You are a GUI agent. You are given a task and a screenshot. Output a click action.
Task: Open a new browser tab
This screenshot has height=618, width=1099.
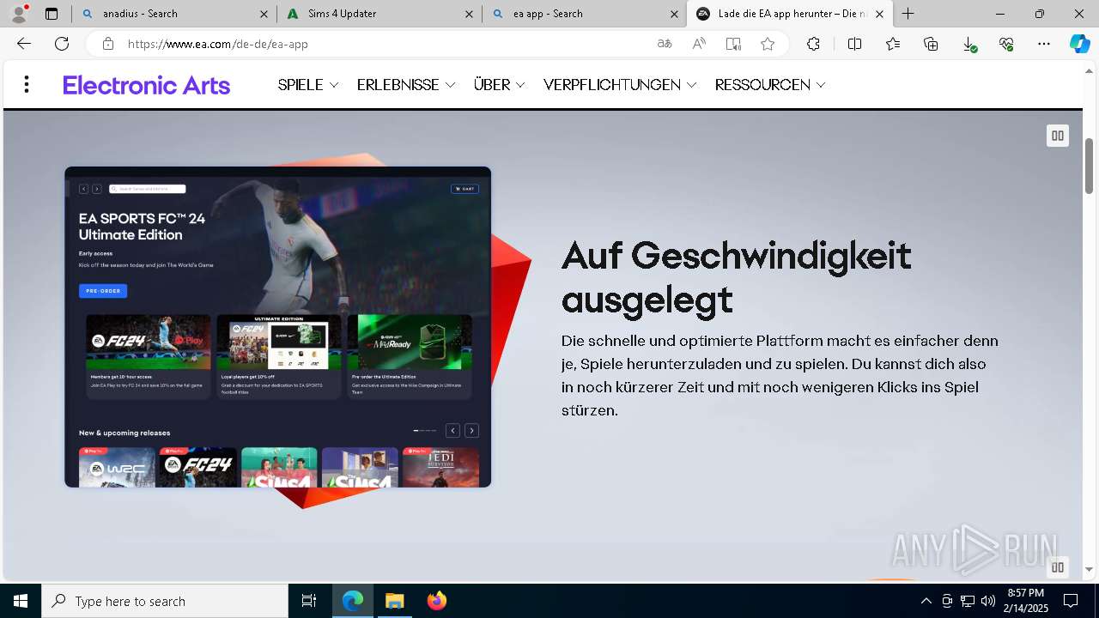click(x=908, y=14)
